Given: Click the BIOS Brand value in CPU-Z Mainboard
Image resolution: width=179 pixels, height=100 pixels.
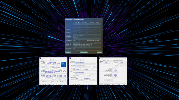Looking at the screenshot, I should [86, 72].
